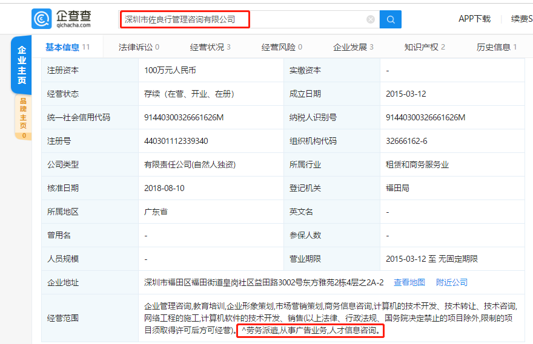Switch to the 经营风险 tab
Image resolution: width=533 pixels, height=344 pixels.
point(282,47)
